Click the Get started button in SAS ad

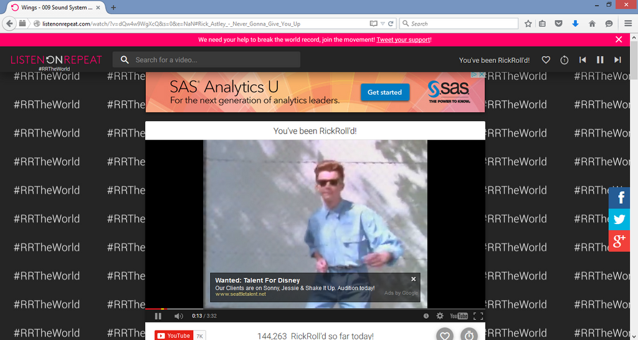click(x=385, y=92)
